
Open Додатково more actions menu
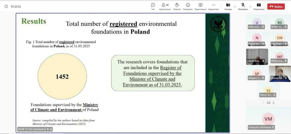[x=213, y=6]
